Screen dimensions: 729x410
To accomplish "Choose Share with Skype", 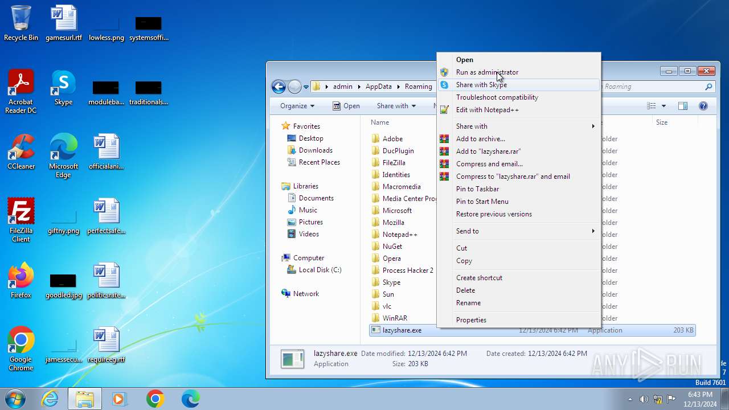I will coord(519,84).
